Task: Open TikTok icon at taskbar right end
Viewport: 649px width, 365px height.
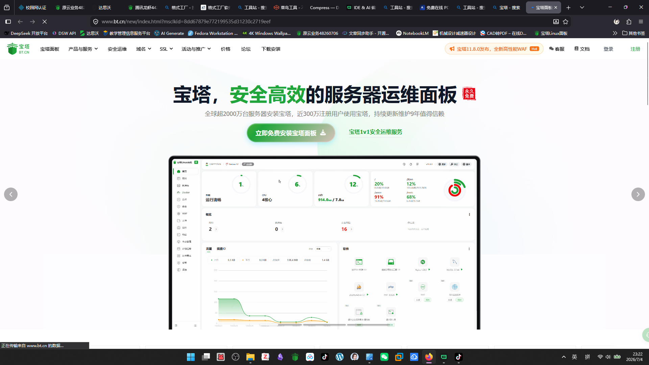Action: tap(459, 357)
